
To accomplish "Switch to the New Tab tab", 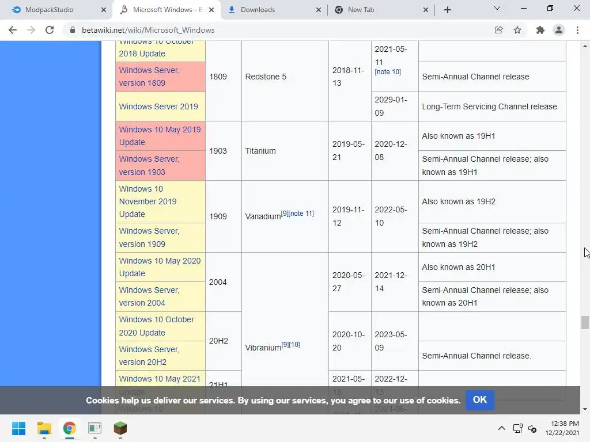I will pos(380,10).
